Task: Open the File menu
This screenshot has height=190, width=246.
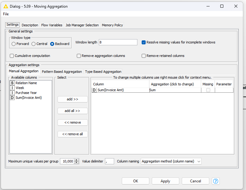Action: pos(6,14)
